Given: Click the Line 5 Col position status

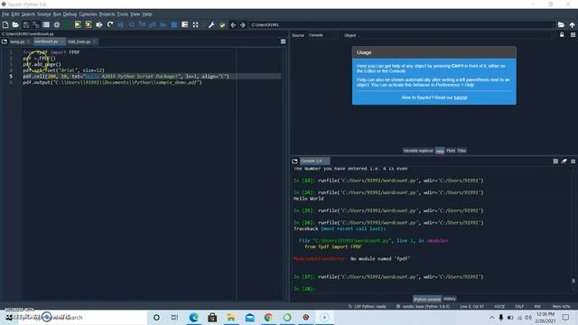Looking at the screenshot, I should pos(471,306).
